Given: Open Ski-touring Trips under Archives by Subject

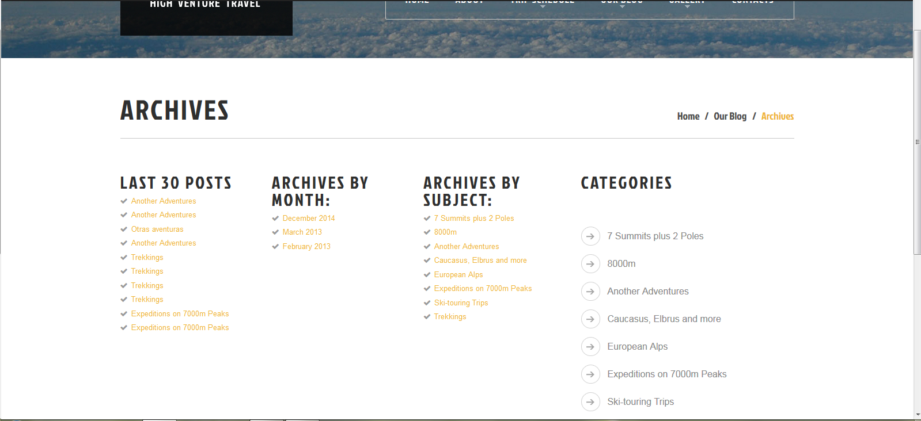Looking at the screenshot, I should point(461,303).
